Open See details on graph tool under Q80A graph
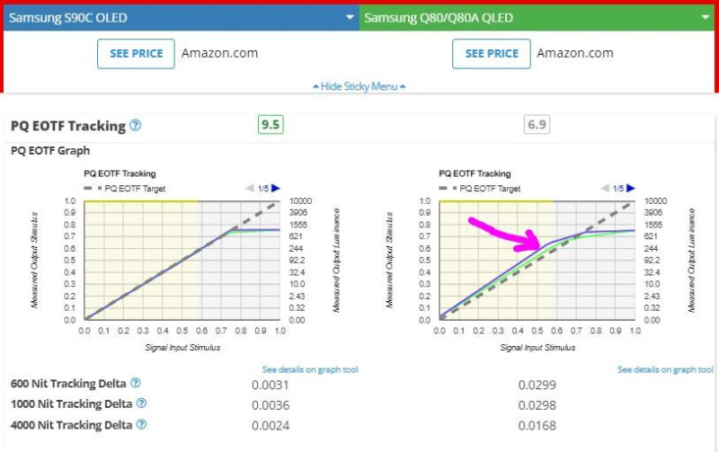Viewport: 719px width, 452px height. click(x=665, y=369)
